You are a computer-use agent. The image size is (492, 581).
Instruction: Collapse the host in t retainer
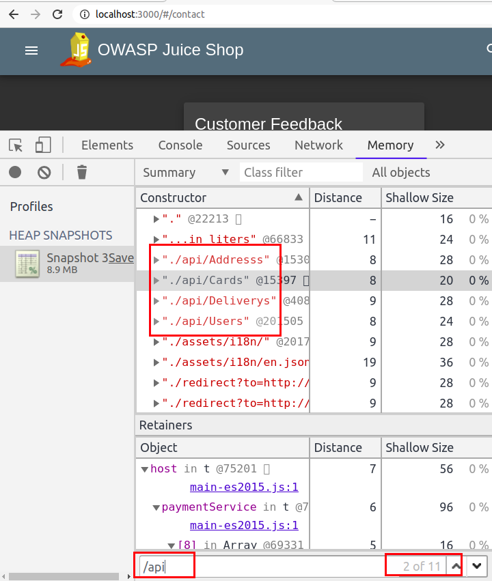pos(145,469)
